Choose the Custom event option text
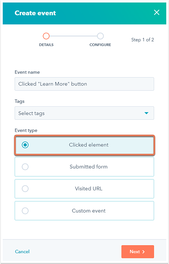The image size is (169, 264). click(89, 211)
